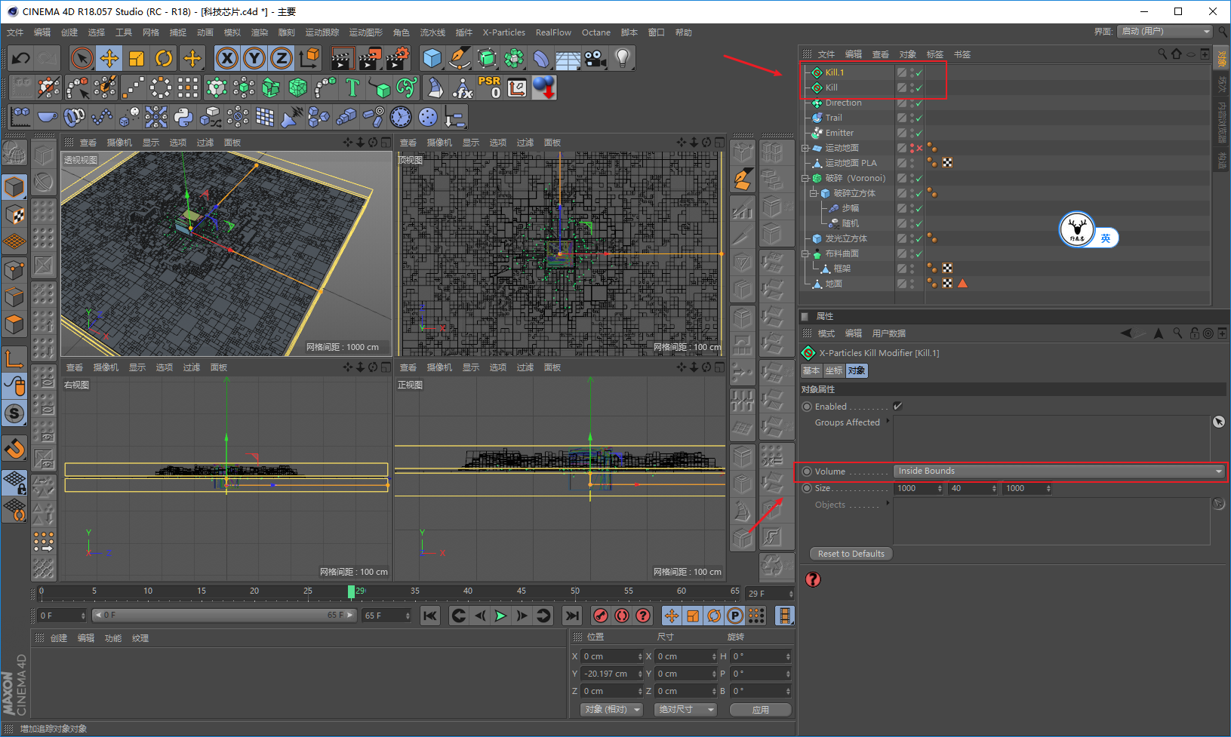This screenshot has width=1231, height=737.
Task: Select the Live Selection arrow tool
Action: pyautogui.click(x=82, y=58)
